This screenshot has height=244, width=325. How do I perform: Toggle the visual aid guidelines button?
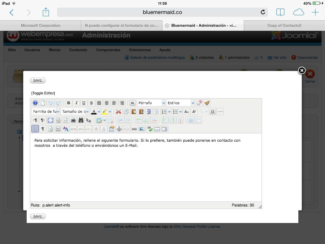point(35,129)
